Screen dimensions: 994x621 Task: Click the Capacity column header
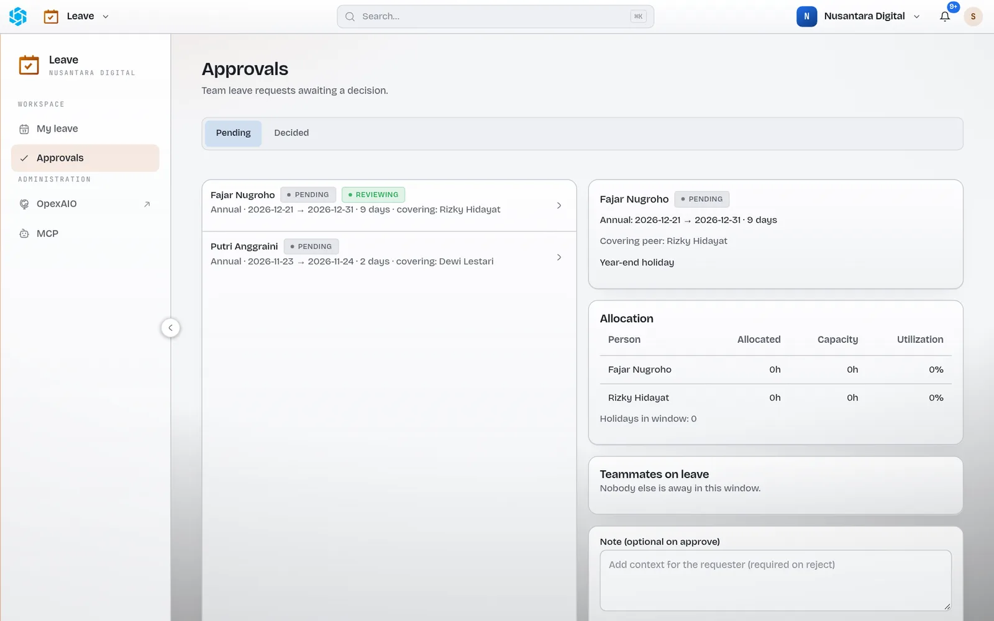tap(837, 340)
